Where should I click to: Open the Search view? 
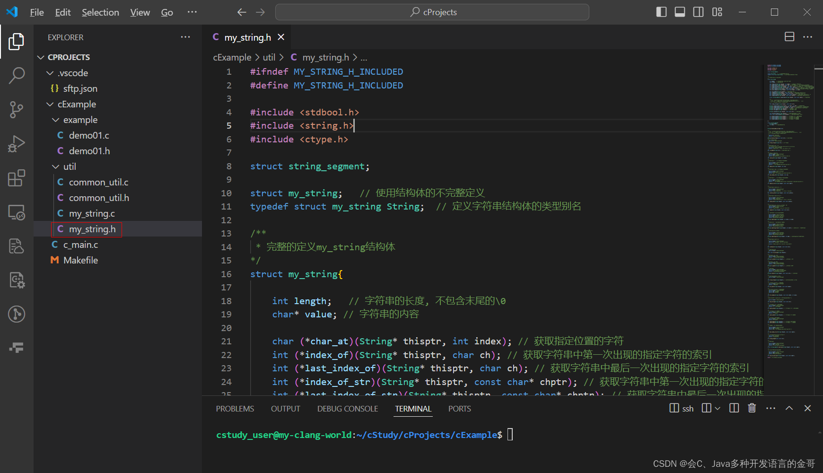(x=17, y=75)
